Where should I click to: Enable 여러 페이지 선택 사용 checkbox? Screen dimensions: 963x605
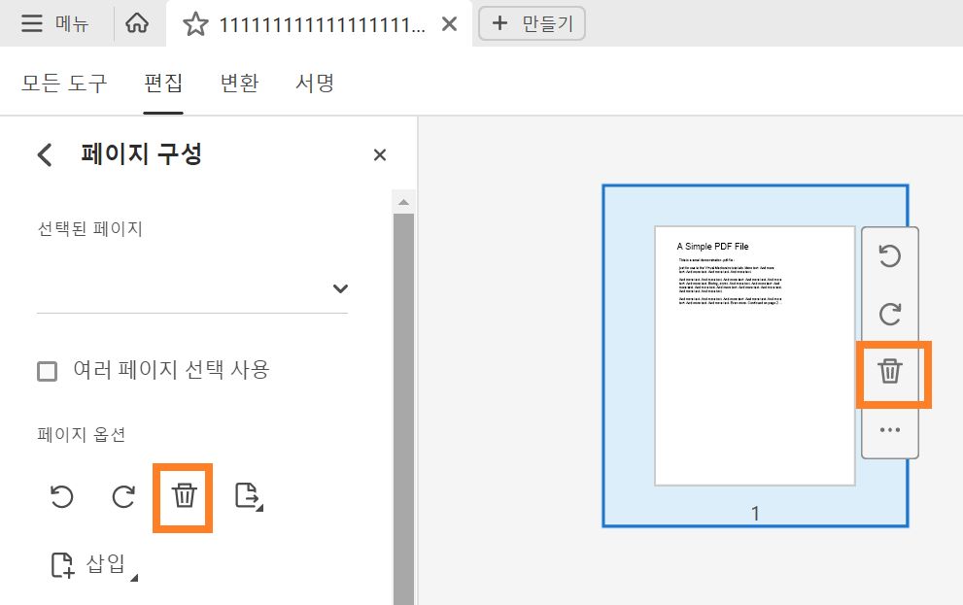[x=46, y=371]
